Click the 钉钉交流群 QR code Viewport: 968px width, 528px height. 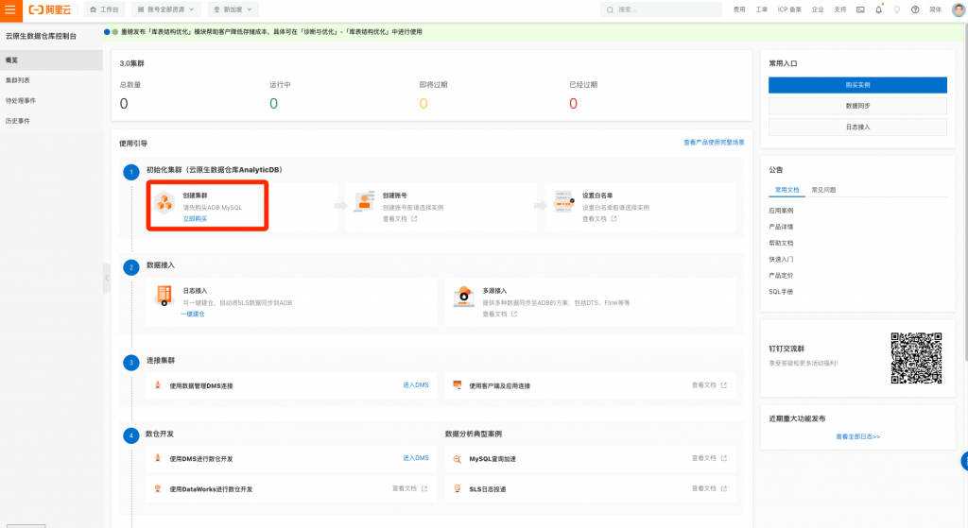916,358
